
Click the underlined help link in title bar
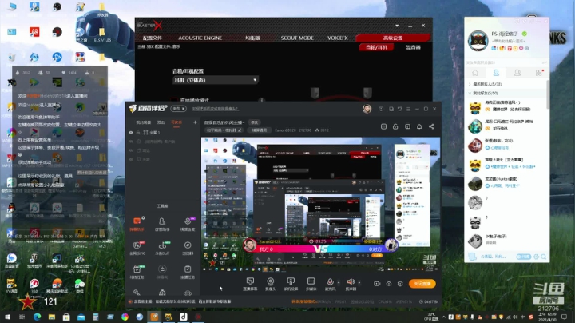[x=216, y=109]
